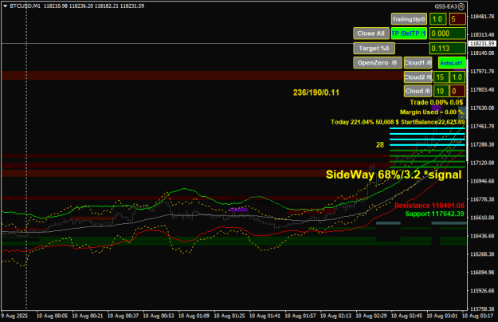The height and width of the screenshot is (322, 498).
Task: Edit the red 0 field in Cloud row
Action: (457, 91)
